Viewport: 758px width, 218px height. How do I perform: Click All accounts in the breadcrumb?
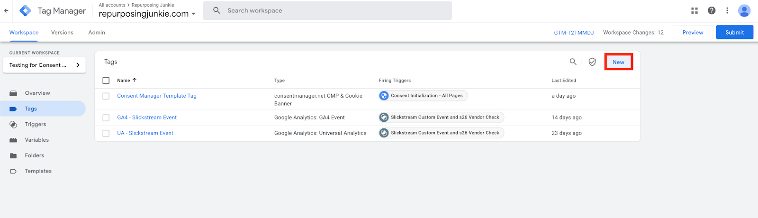pos(112,5)
